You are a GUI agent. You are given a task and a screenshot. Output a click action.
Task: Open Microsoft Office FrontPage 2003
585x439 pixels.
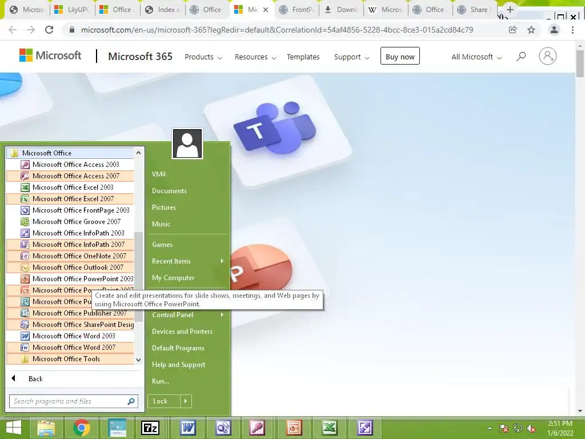pos(70,210)
